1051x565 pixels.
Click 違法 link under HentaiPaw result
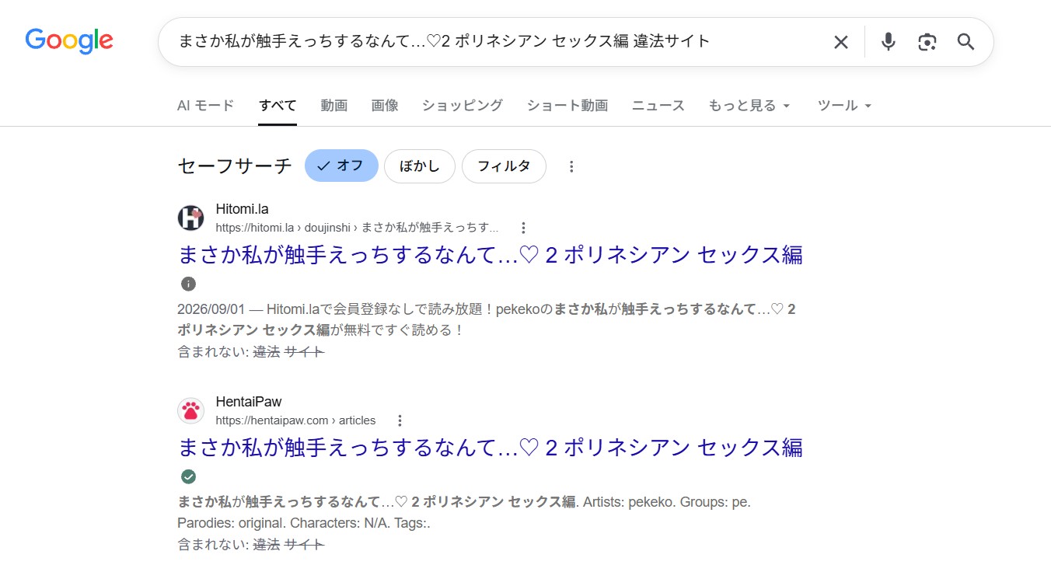[x=266, y=545]
